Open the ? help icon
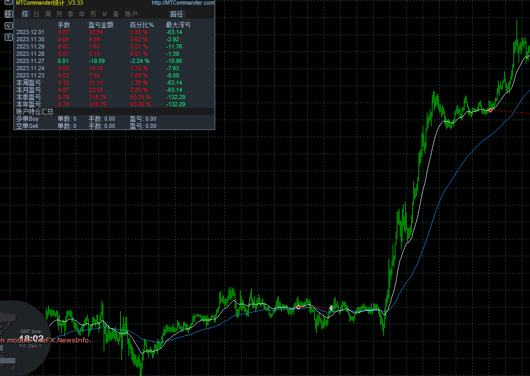 pos(8,37)
